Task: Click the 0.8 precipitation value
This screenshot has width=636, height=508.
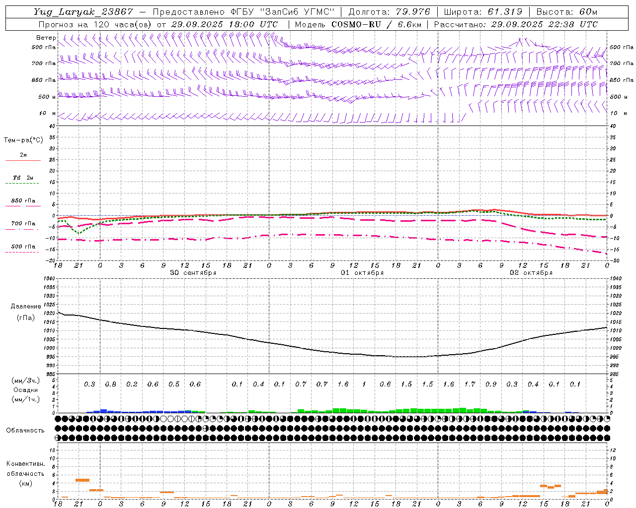Action: [x=111, y=384]
